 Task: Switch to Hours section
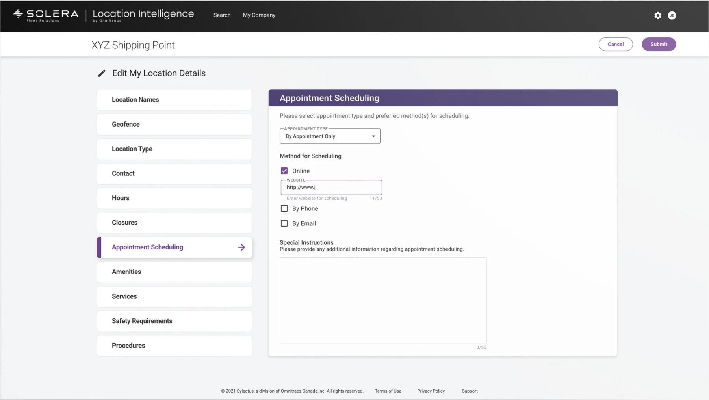pyautogui.click(x=174, y=198)
